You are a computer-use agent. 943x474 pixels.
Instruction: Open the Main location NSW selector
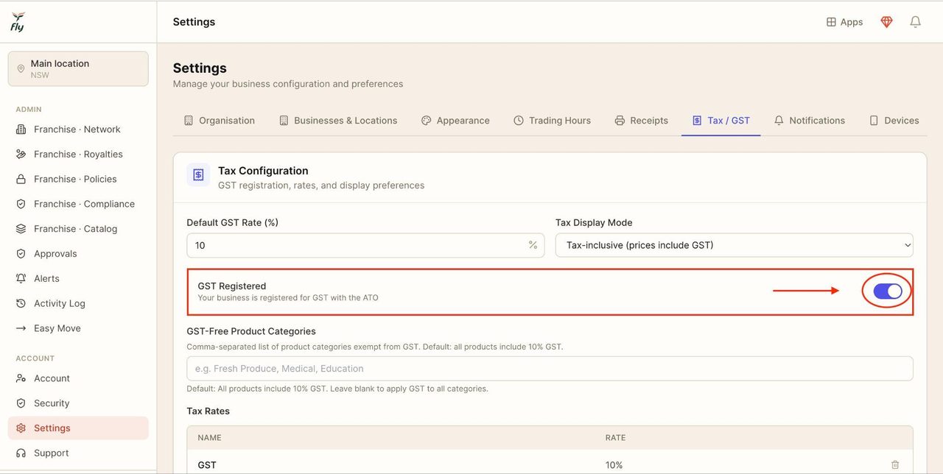pyautogui.click(x=78, y=68)
